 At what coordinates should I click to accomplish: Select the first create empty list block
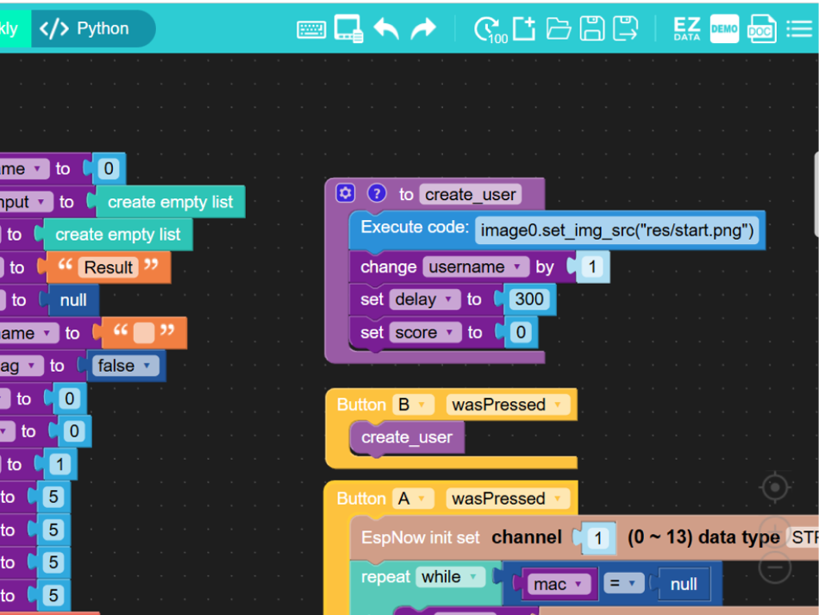pos(171,202)
